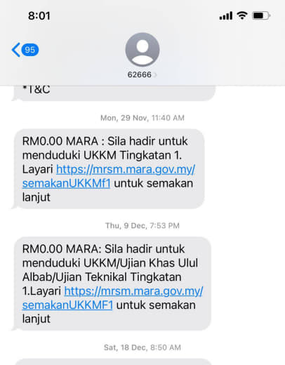This screenshot has width=285, height=365.
Task: Tap the Wi-Fi status icon
Action: 242,15
